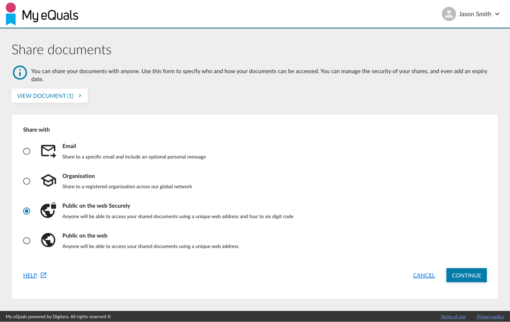
Task: Select the Organisation radio button
Action: [27, 181]
